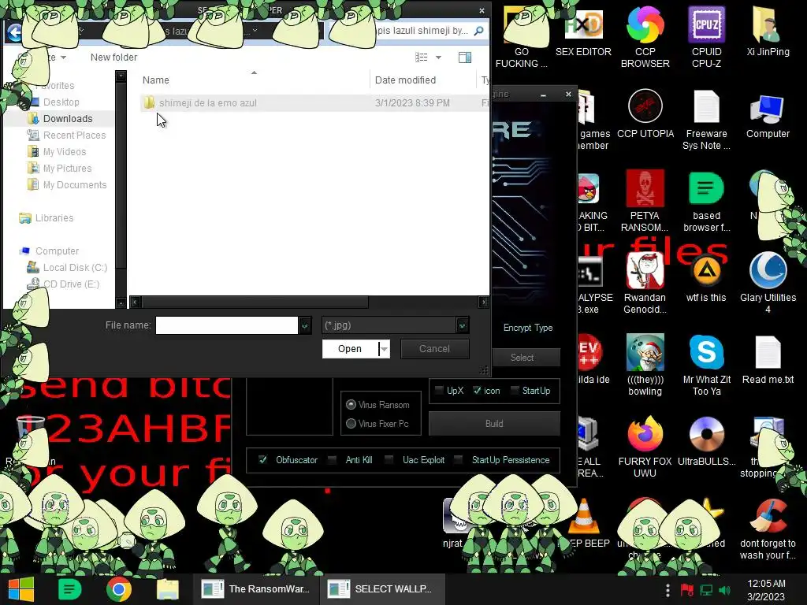Open the view options dropdown arrow

(x=438, y=58)
